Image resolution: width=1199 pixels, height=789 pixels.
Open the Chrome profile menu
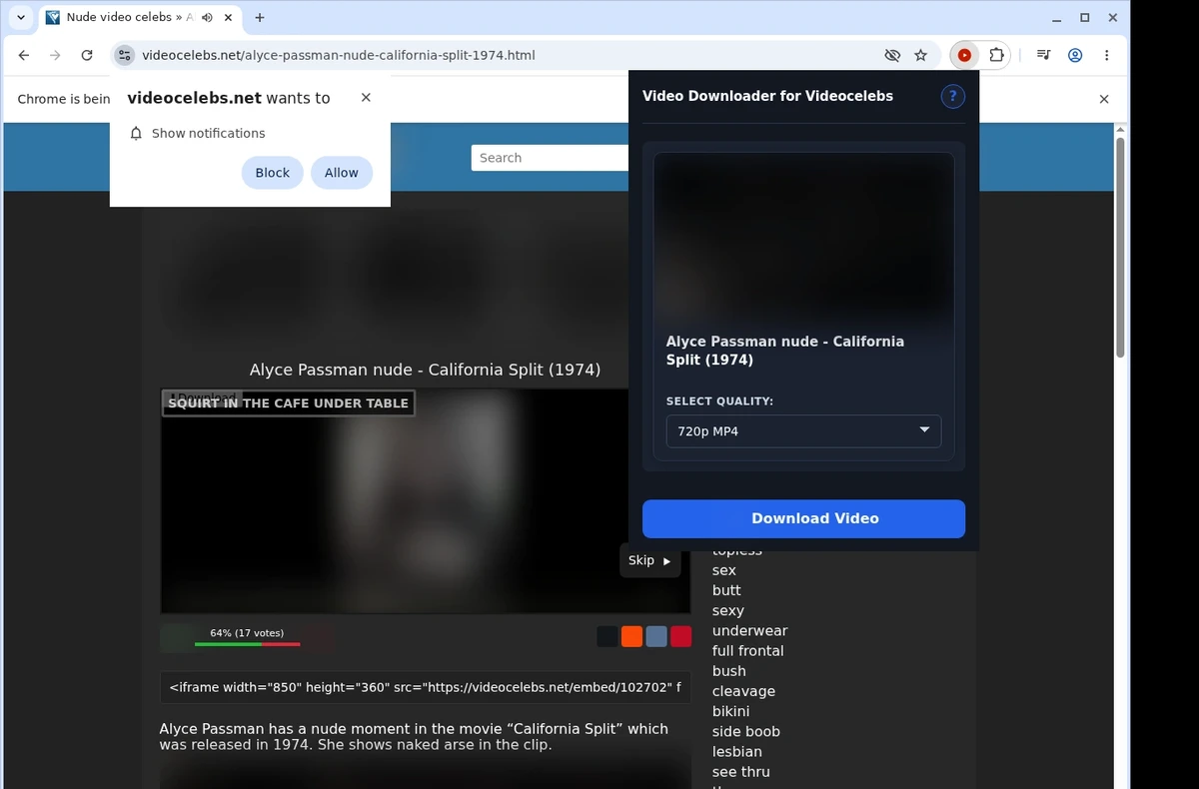pyautogui.click(x=1075, y=55)
